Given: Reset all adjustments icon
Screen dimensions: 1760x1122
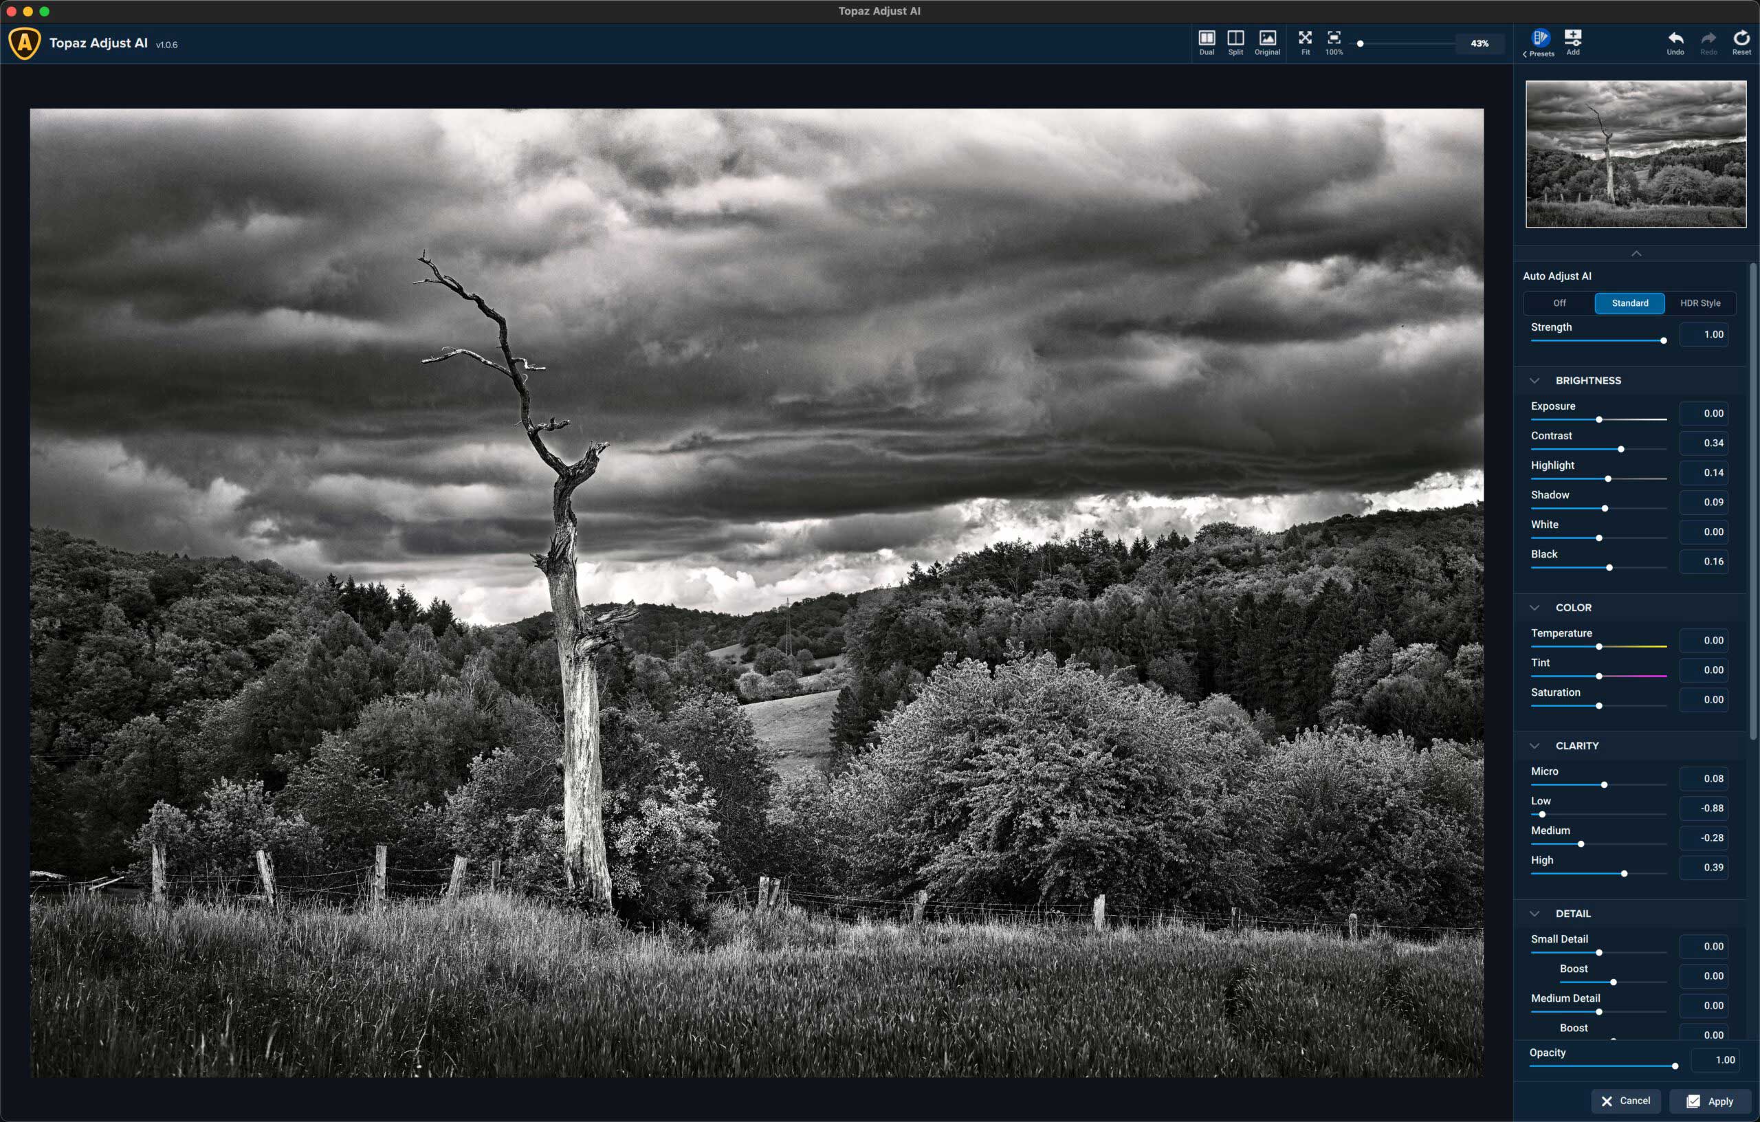Looking at the screenshot, I should (1741, 41).
